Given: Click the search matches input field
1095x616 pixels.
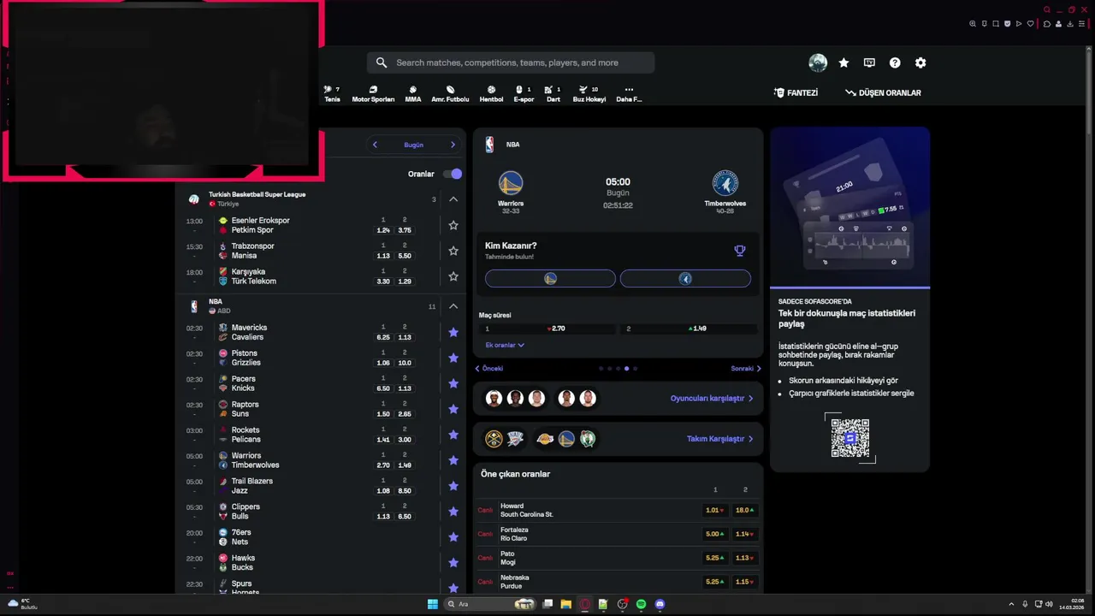Looking at the screenshot, I should coord(511,62).
